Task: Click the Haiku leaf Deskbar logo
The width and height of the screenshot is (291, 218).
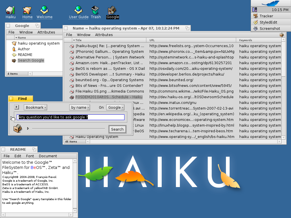Action: 271,3
